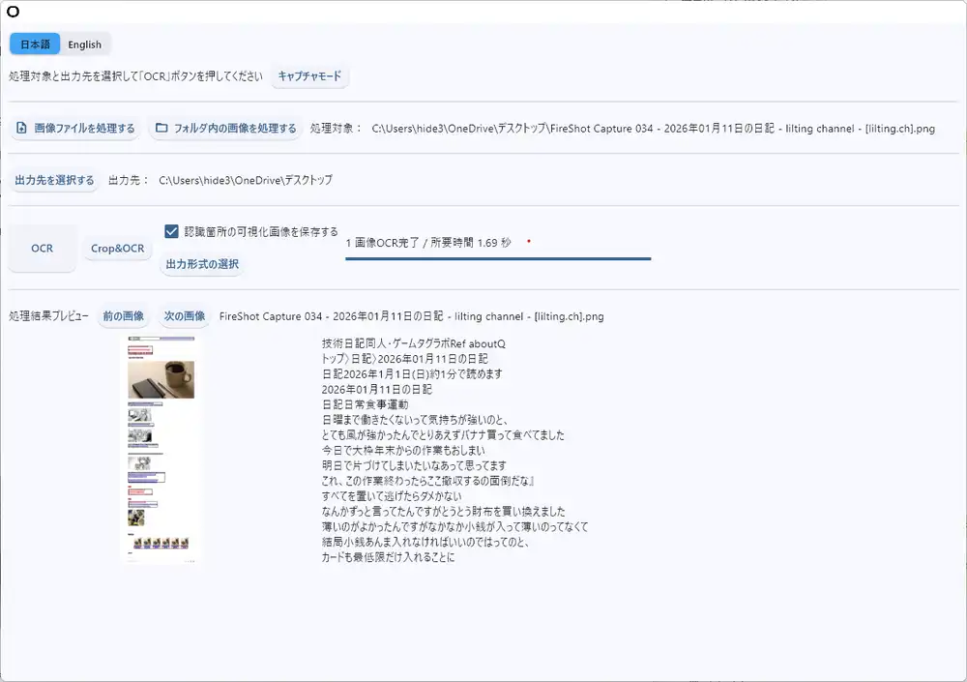This screenshot has width=967, height=682.
Task: Switch the interface language to English
Action: (84, 44)
